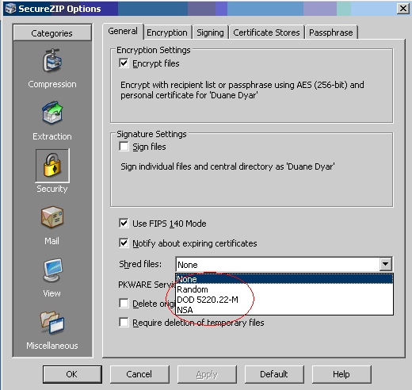Image resolution: width=412 pixels, height=390 pixels.
Task: Check the Delete original checkbox
Action: coord(124,304)
